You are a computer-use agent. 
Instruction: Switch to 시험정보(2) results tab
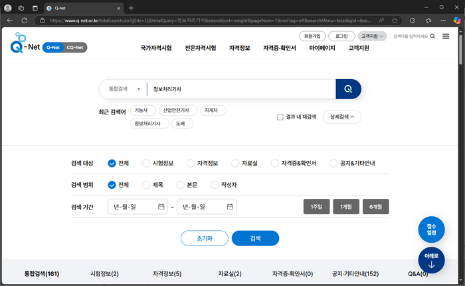click(x=104, y=274)
